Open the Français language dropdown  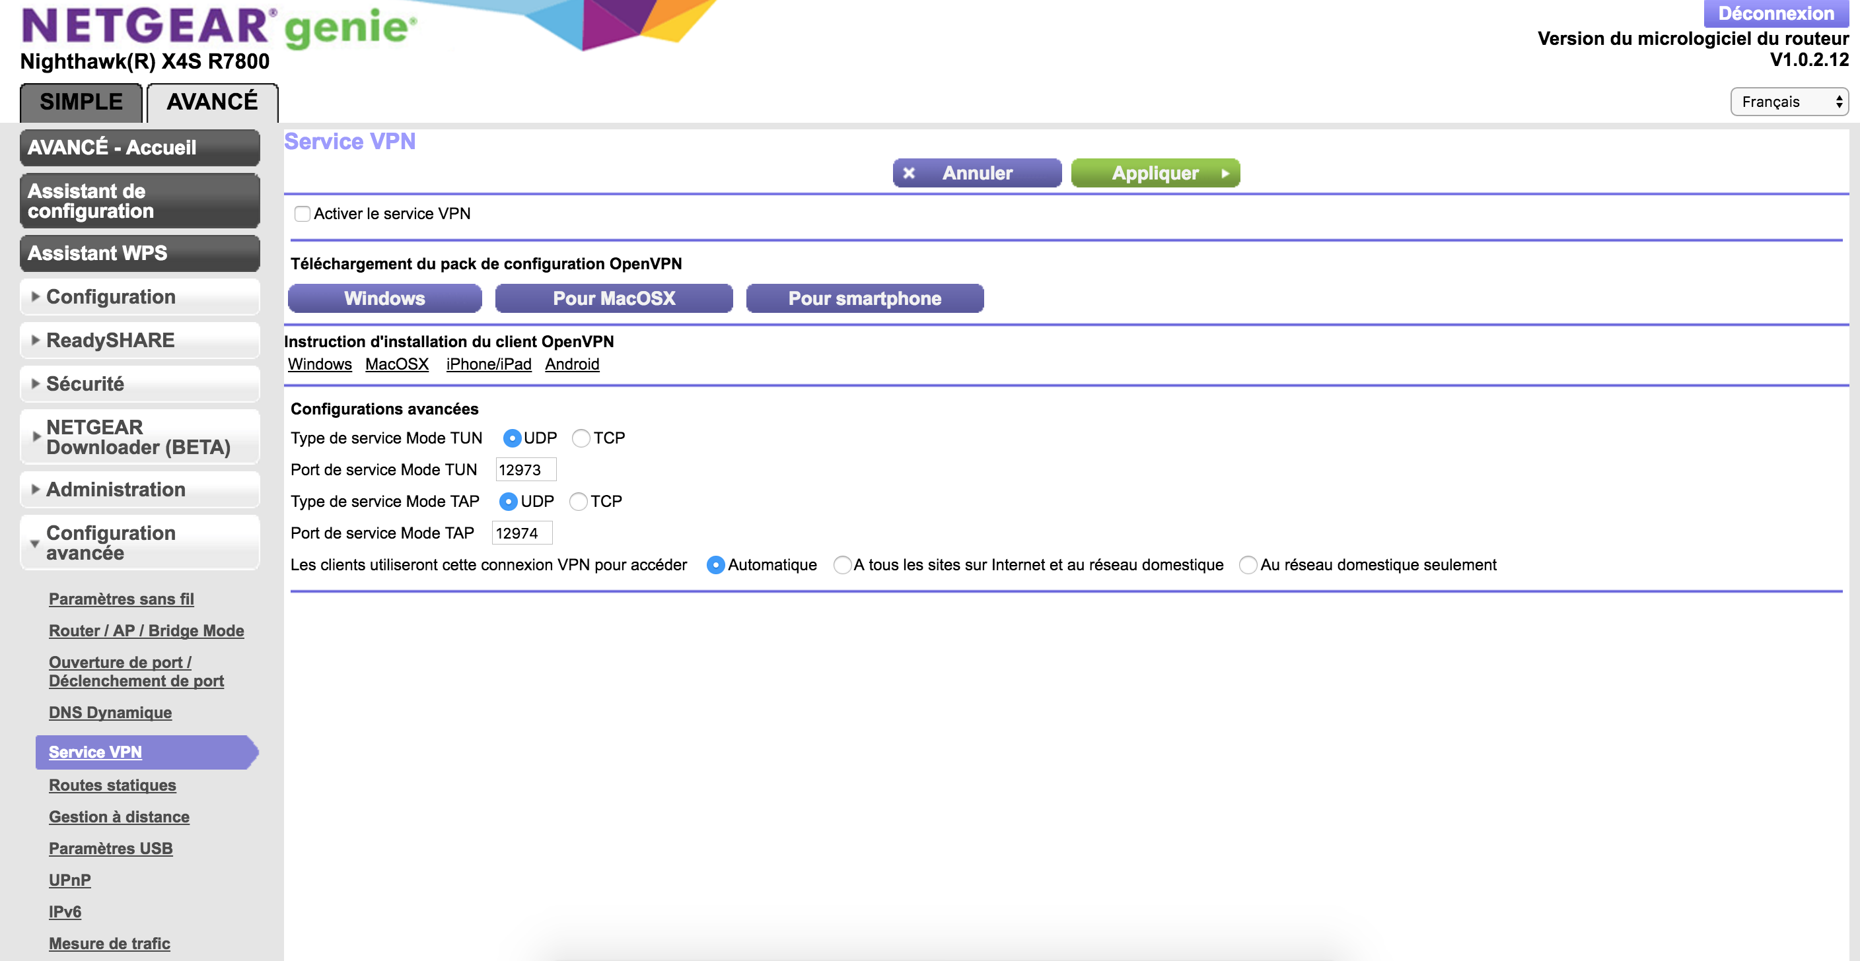pyautogui.click(x=1789, y=102)
